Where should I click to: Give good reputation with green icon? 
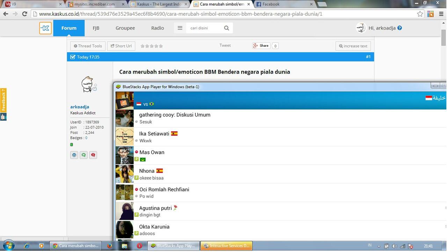(83, 155)
